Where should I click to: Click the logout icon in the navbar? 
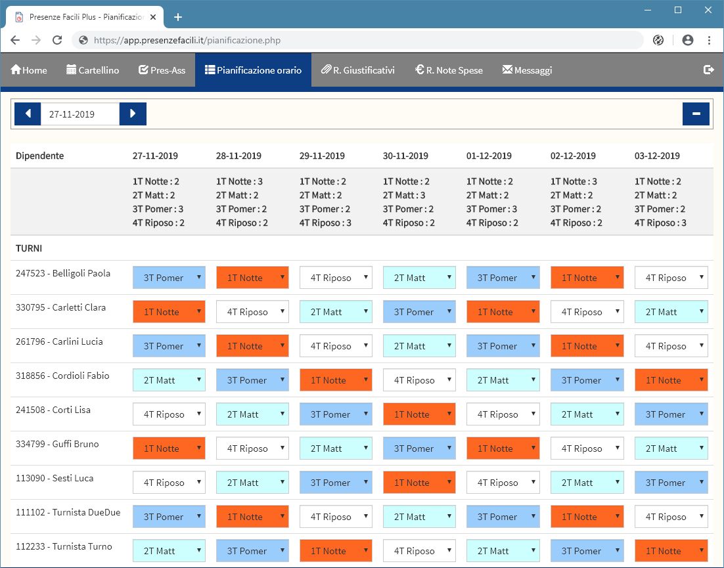(708, 70)
